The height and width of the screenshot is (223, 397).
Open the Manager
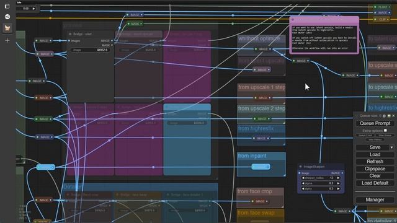375,199
